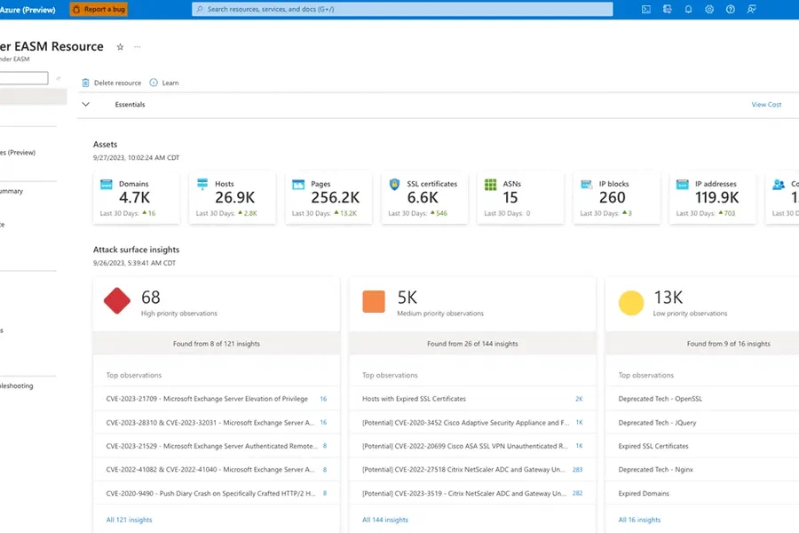Select Expired Domains observation
Screen dimensions: 799x533
tap(644, 493)
